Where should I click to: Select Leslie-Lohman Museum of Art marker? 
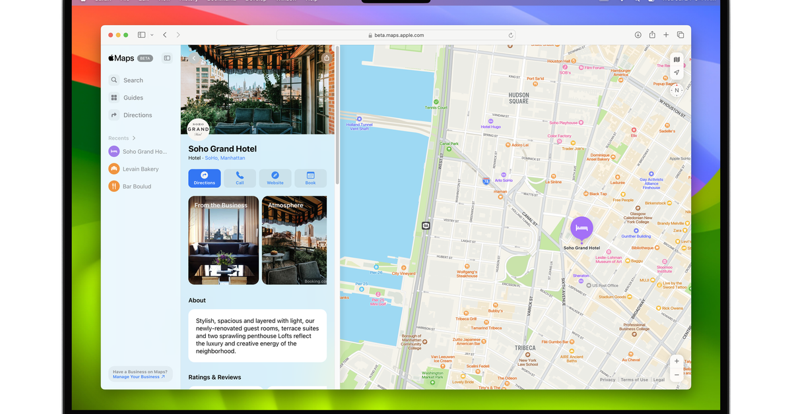pos(609,256)
